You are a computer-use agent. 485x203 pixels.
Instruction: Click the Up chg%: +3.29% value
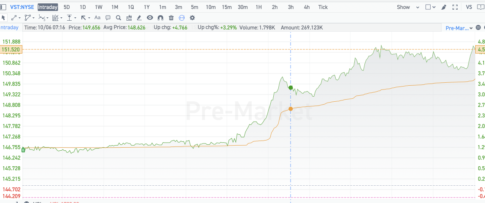(x=217, y=27)
